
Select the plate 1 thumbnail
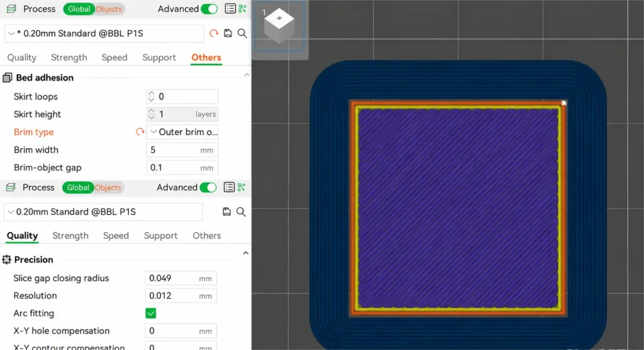pos(280,26)
